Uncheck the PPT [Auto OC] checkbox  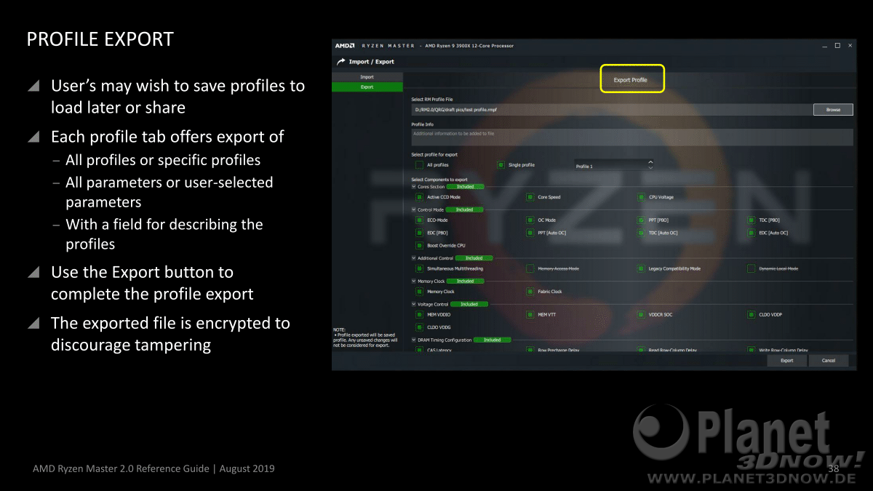coord(530,233)
